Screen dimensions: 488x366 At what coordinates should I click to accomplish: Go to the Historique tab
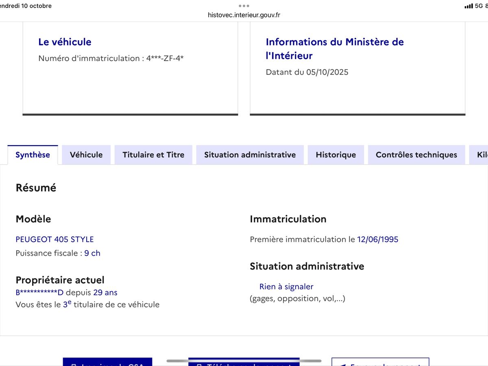pyautogui.click(x=336, y=155)
